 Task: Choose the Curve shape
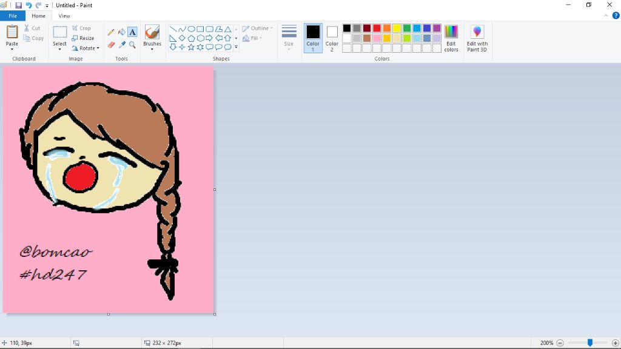[x=182, y=29]
